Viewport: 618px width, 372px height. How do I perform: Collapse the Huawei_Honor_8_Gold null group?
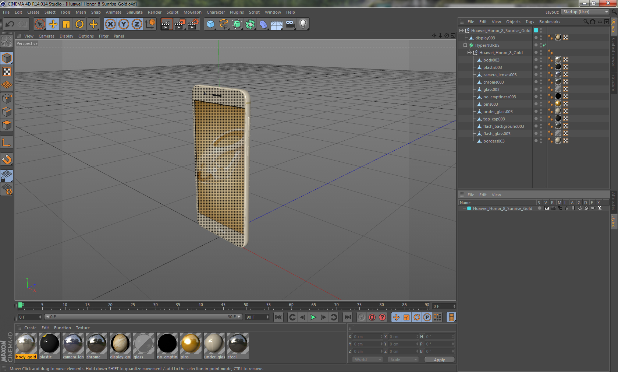469,53
